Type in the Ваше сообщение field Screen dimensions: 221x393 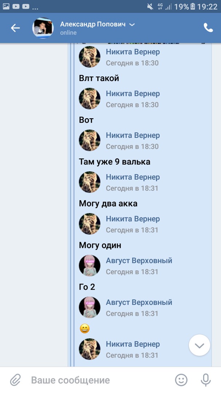[98, 380]
